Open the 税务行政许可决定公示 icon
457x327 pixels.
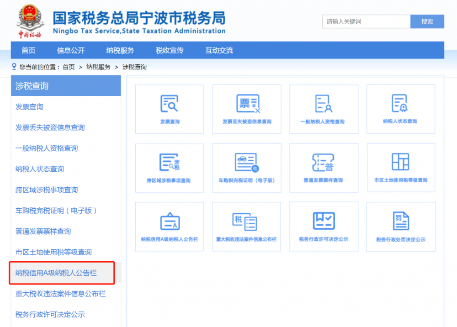click(x=324, y=226)
